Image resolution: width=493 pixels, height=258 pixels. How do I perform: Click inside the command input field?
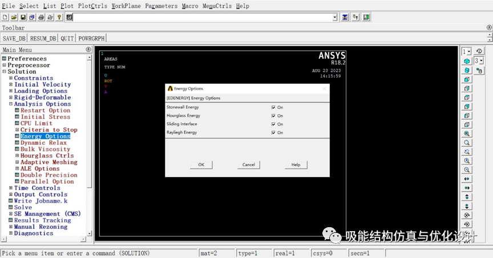pos(203,17)
